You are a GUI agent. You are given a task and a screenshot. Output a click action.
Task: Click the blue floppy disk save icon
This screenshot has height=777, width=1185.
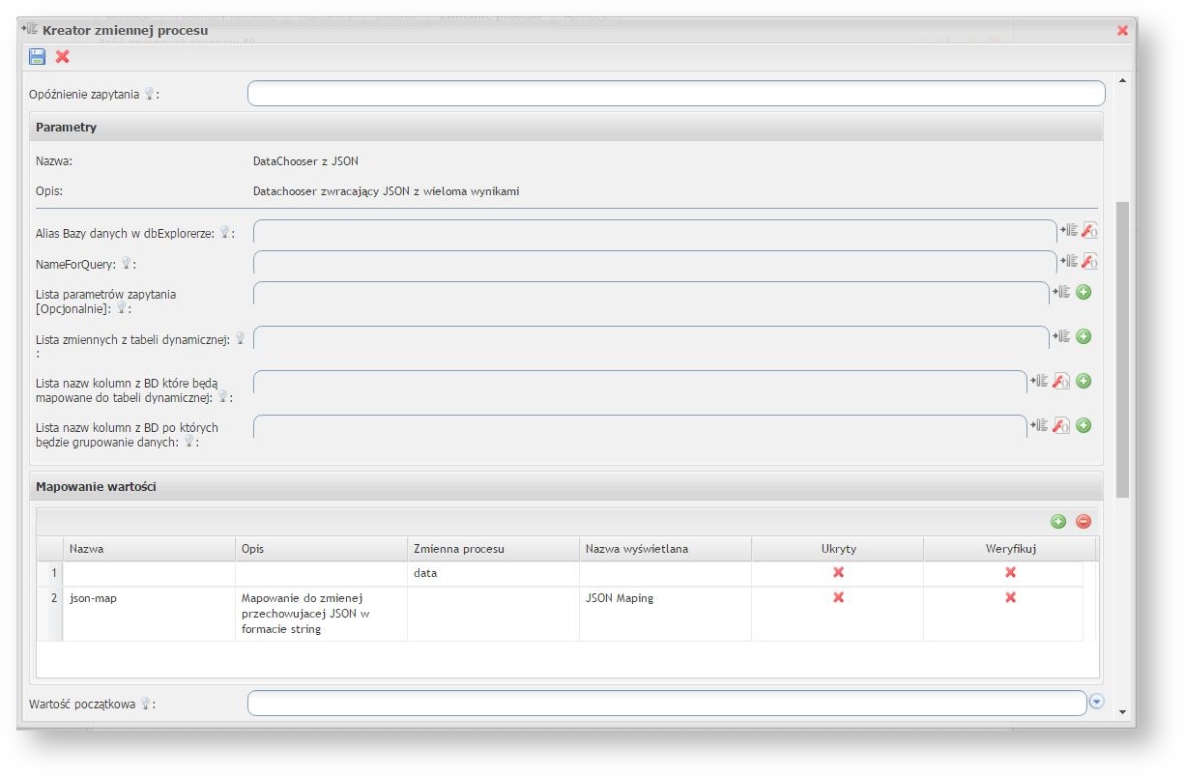click(38, 57)
